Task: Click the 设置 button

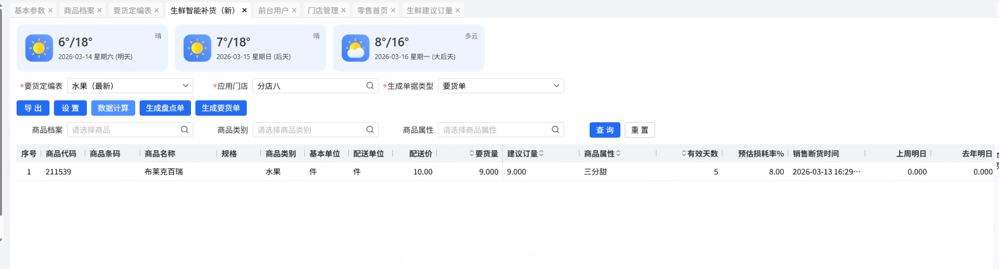Action: (70, 108)
